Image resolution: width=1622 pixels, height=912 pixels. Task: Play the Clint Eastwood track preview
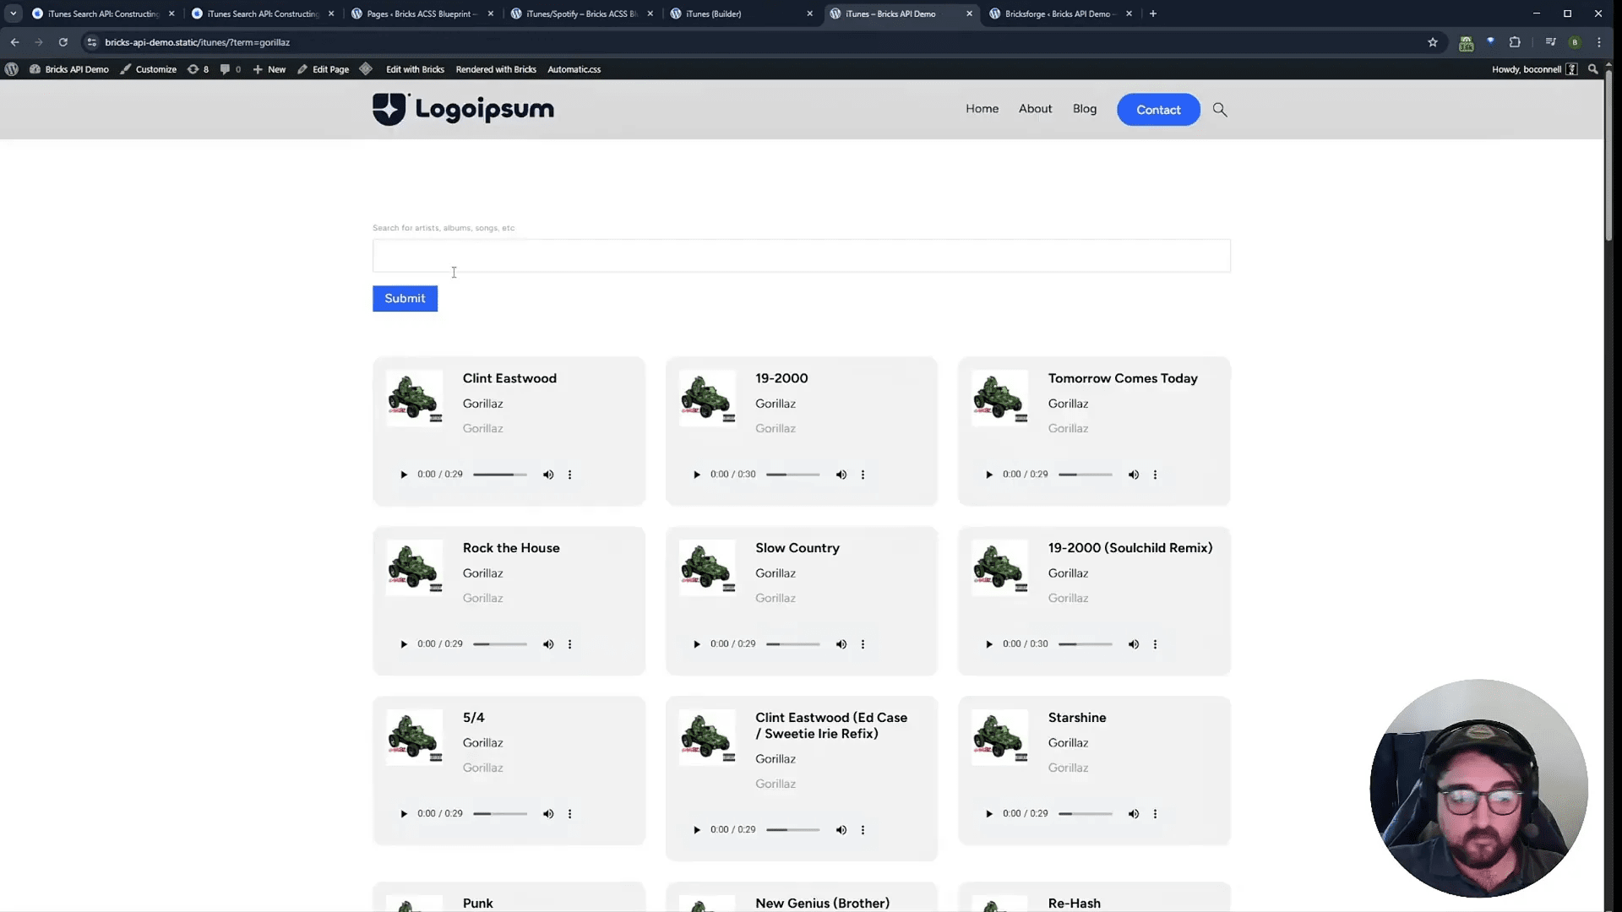tap(404, 475)
